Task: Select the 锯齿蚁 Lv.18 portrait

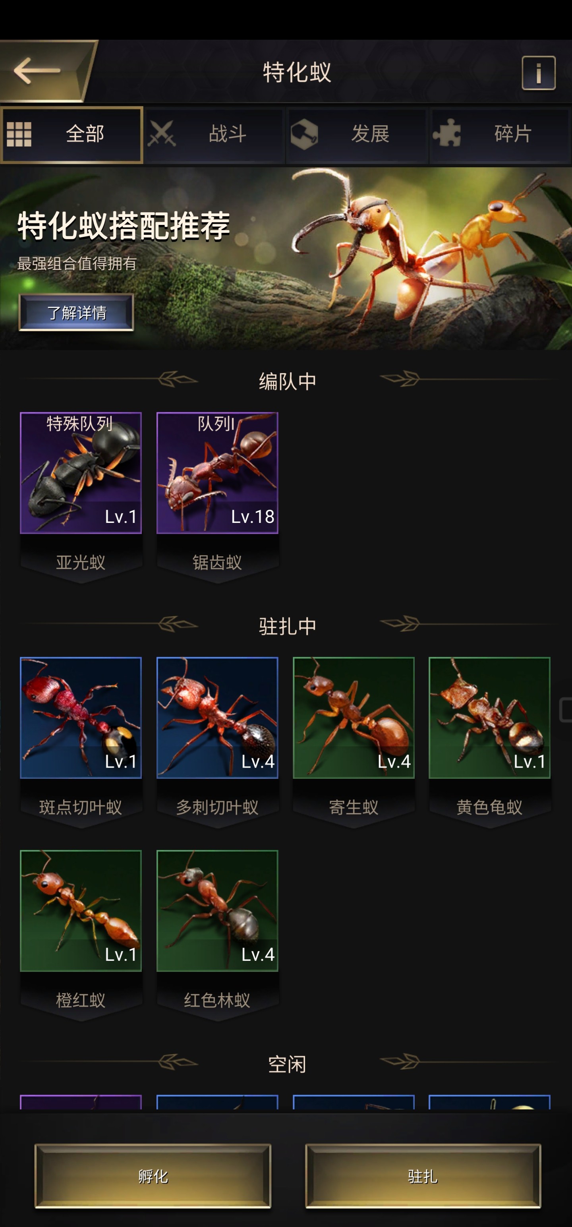Action: point(217,472)
